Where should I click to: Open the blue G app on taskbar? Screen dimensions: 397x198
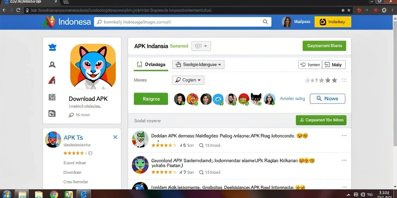[84, 194]
